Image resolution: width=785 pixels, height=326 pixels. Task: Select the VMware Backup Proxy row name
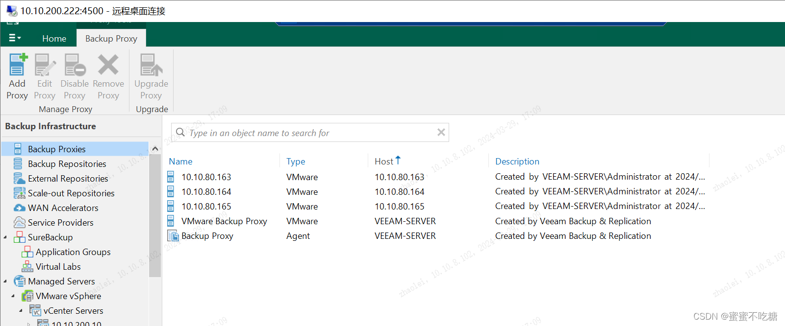[x=224, y=221]
